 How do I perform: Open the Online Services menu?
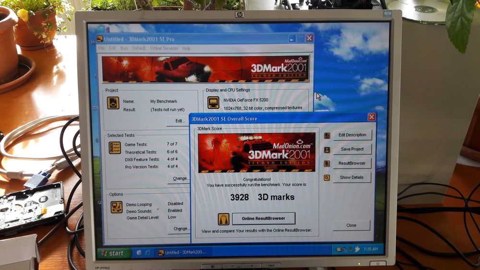pos(164,48)
